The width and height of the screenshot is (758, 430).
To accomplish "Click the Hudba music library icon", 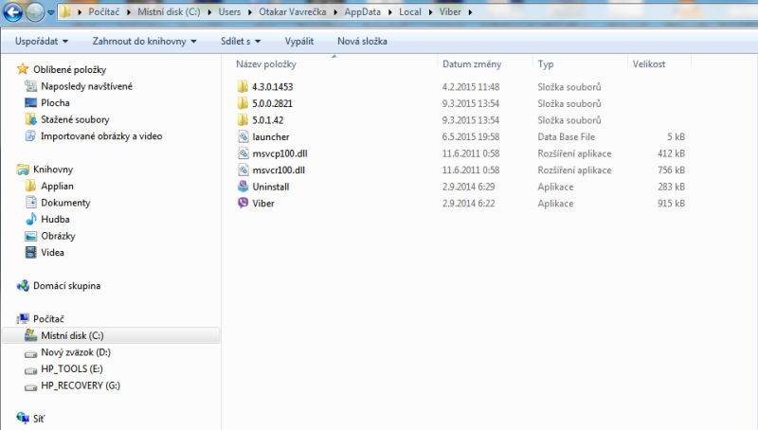I will click(31, 219).
